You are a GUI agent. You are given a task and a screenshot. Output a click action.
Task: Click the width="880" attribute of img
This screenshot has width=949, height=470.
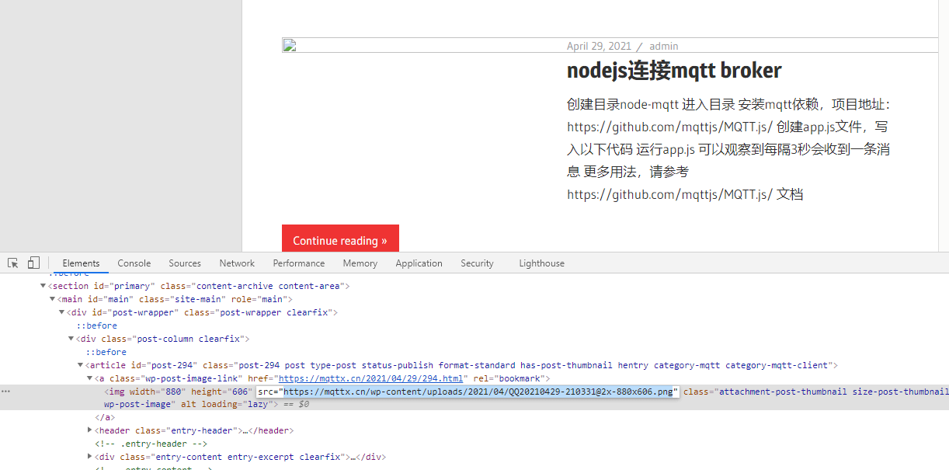pos(158,392)
